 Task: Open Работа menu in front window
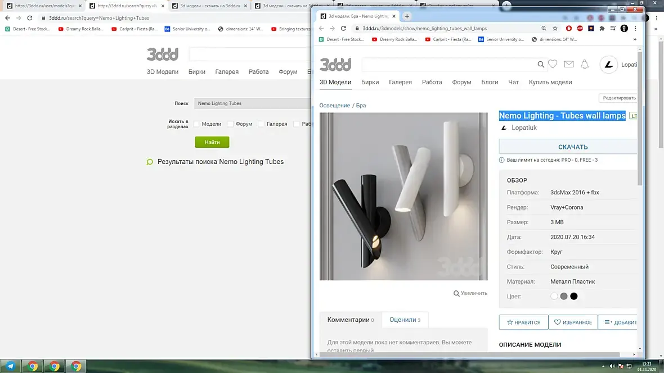[432, 82]
